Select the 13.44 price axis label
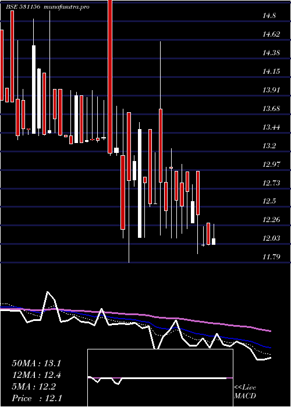The width and height of the screenshot is (291, 407). click(x=271, y=127)
